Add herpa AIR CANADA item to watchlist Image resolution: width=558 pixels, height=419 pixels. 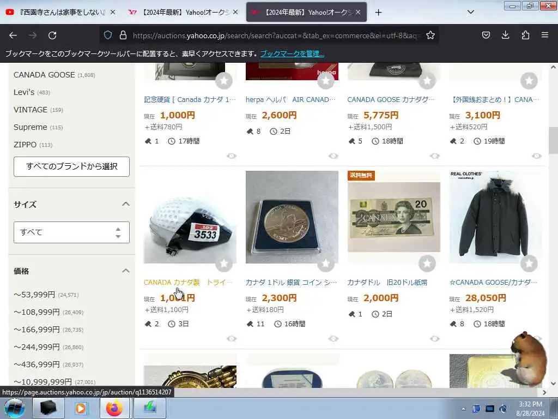(x=326, y=81)
